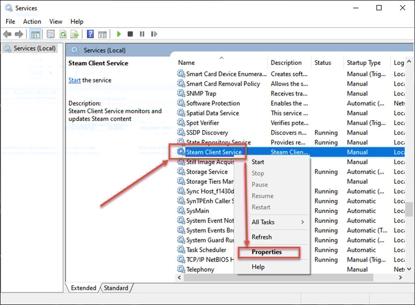The image size is (415, 305).
Task: Click gear icon beside Spot Verifier
Action: pos(181,123)
